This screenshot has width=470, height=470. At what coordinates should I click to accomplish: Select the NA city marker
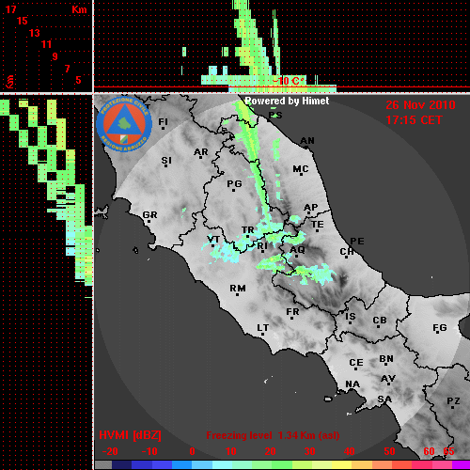click(352, 390)
